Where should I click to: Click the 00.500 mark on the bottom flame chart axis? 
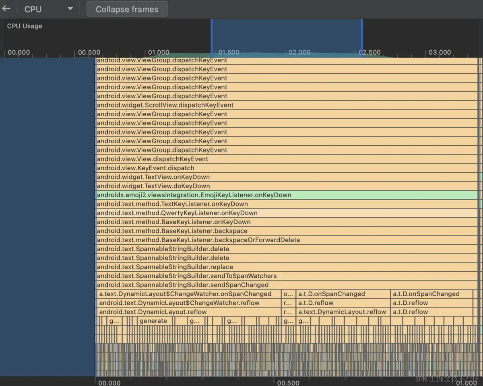click(x=288, y=382)
